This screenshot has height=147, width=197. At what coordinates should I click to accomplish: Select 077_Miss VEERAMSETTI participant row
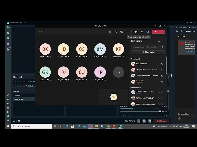(x=147, y=76)
